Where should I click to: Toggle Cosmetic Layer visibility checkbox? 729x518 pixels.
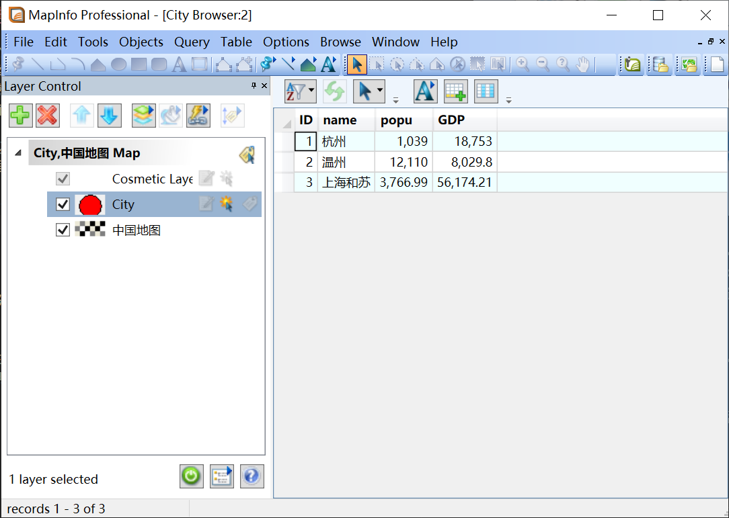[63, 179]
